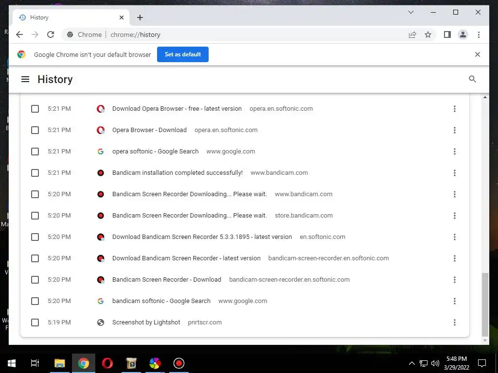This screenshot has height=373, width=498.
Task: Open more actions for store.bandicam.com entry
Action: coord(455,216)
